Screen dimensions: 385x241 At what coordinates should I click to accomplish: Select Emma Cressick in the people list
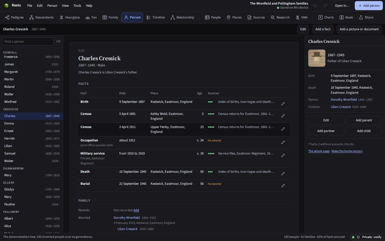tap(32, 123)
